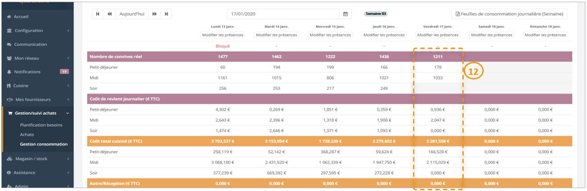The image size is (587, 191).
Task: Collapse the Gestion/suivi achats chevron
Action: pyautogui.click(x=68, y=113)
